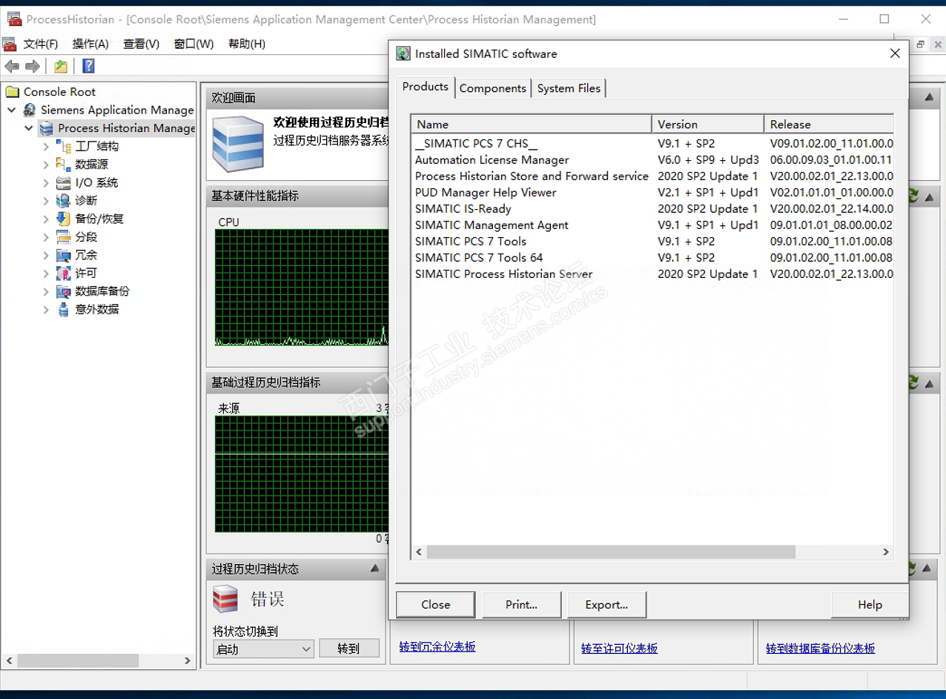Sort by the Release column header

[x=829, y=125]
